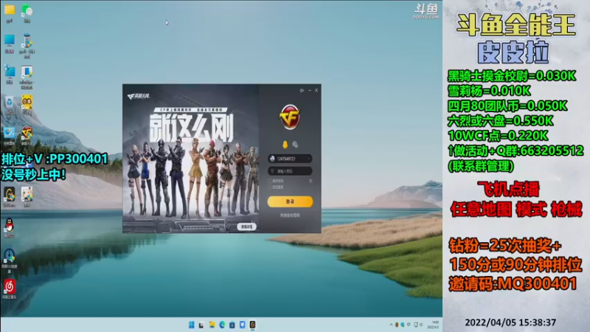Click the CF round logo in launcher
This screenshot has width=590, height=332.
point(290,117)
